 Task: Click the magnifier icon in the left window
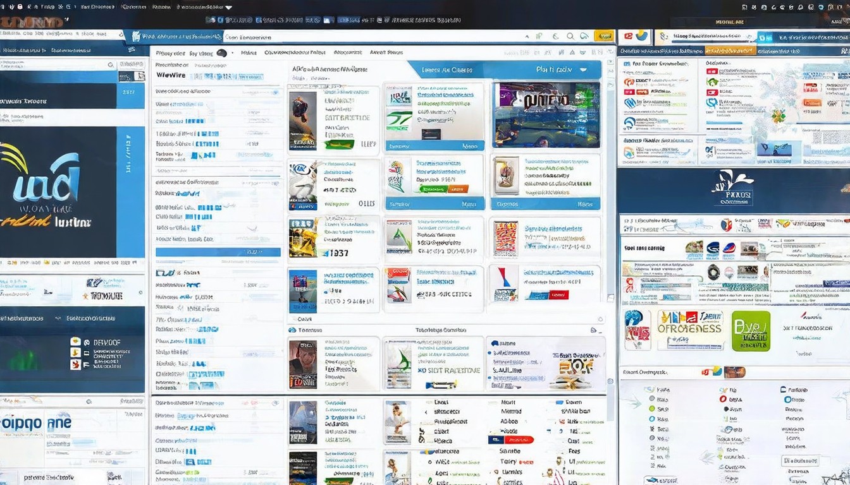tap(111, 64)
